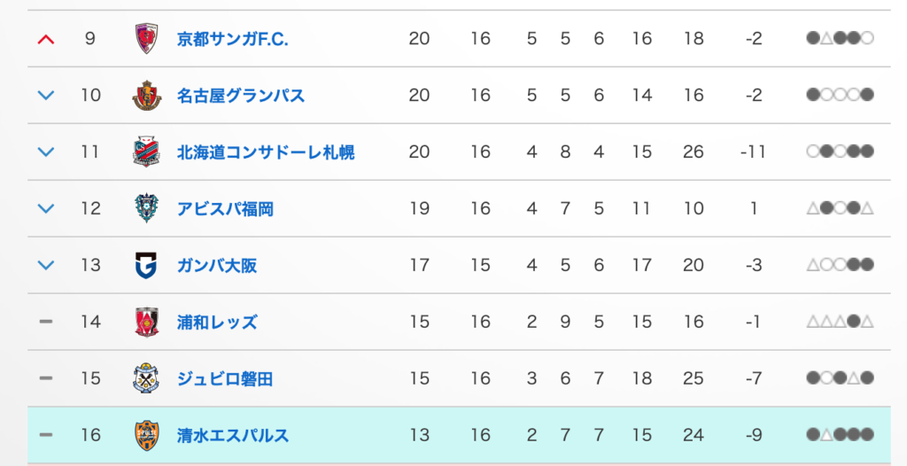The width and height of the screenshot is (907, 466).
Task: Click the Jubilo Iwata club crest
Action: click(145, 379)
